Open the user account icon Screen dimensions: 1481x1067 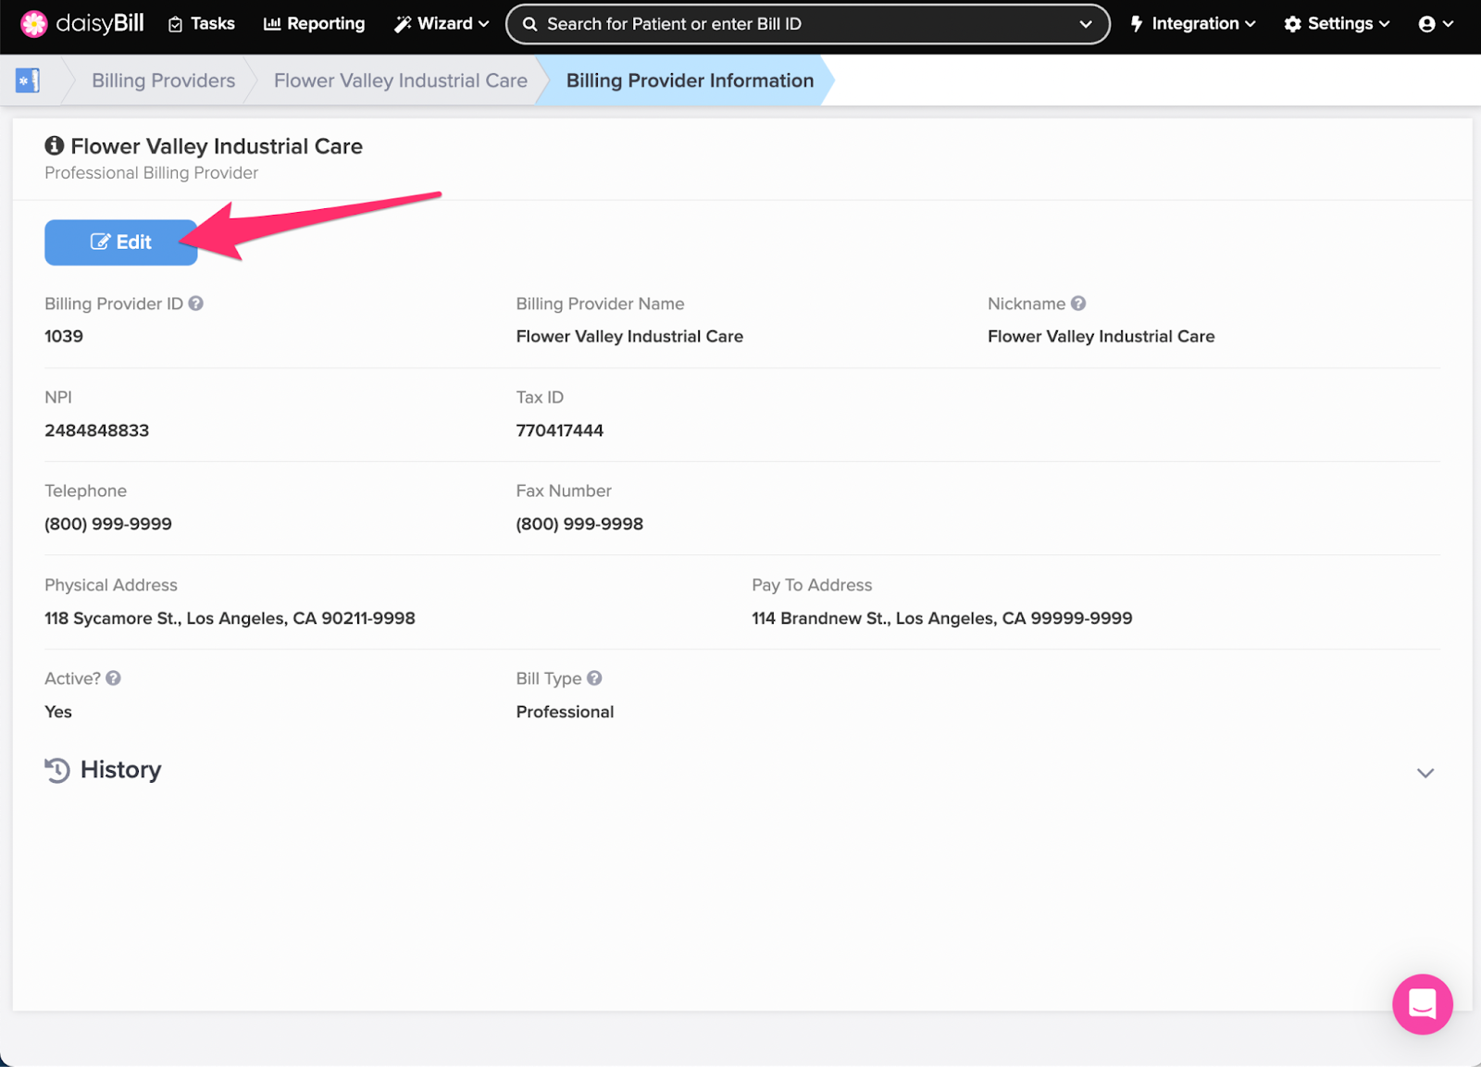1429,24
